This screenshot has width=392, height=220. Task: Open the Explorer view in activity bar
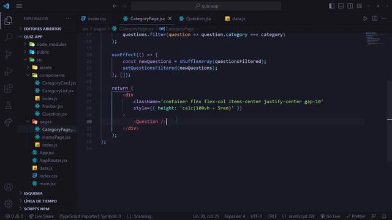point(8,20)
